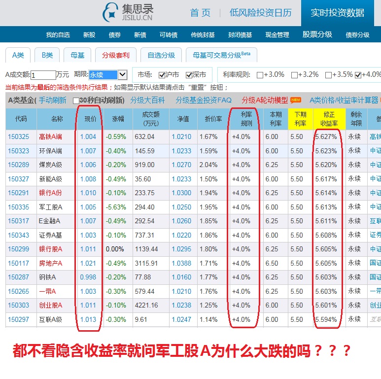This screenshot has height=379, width=381.
Task: Switch to the A类 tab
Action: [18, 55]
